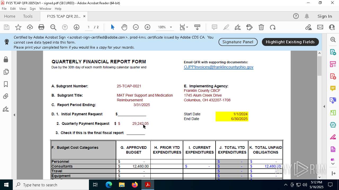Open Fill & Sign tool in right pane
The width and height of the screenshot is (339, 190).
coord(333,137)
